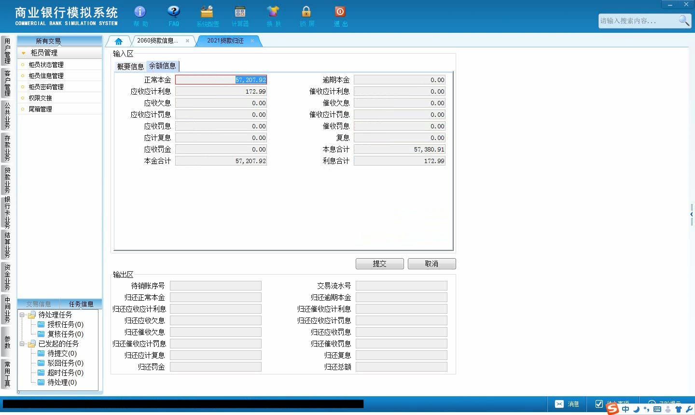The image size is (695, 415).
Task: Click the Sogou input method S logo
Action: (612, 409)
